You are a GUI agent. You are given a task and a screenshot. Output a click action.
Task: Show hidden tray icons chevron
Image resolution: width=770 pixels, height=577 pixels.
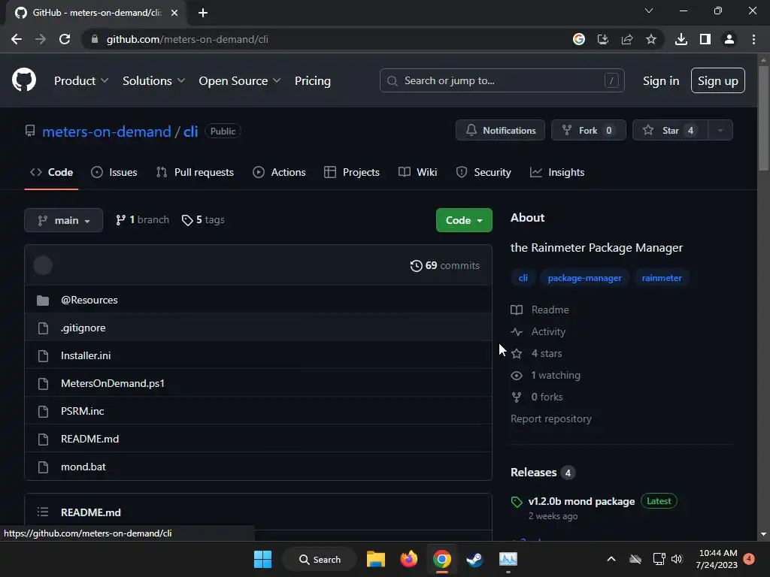pos(611,559)
